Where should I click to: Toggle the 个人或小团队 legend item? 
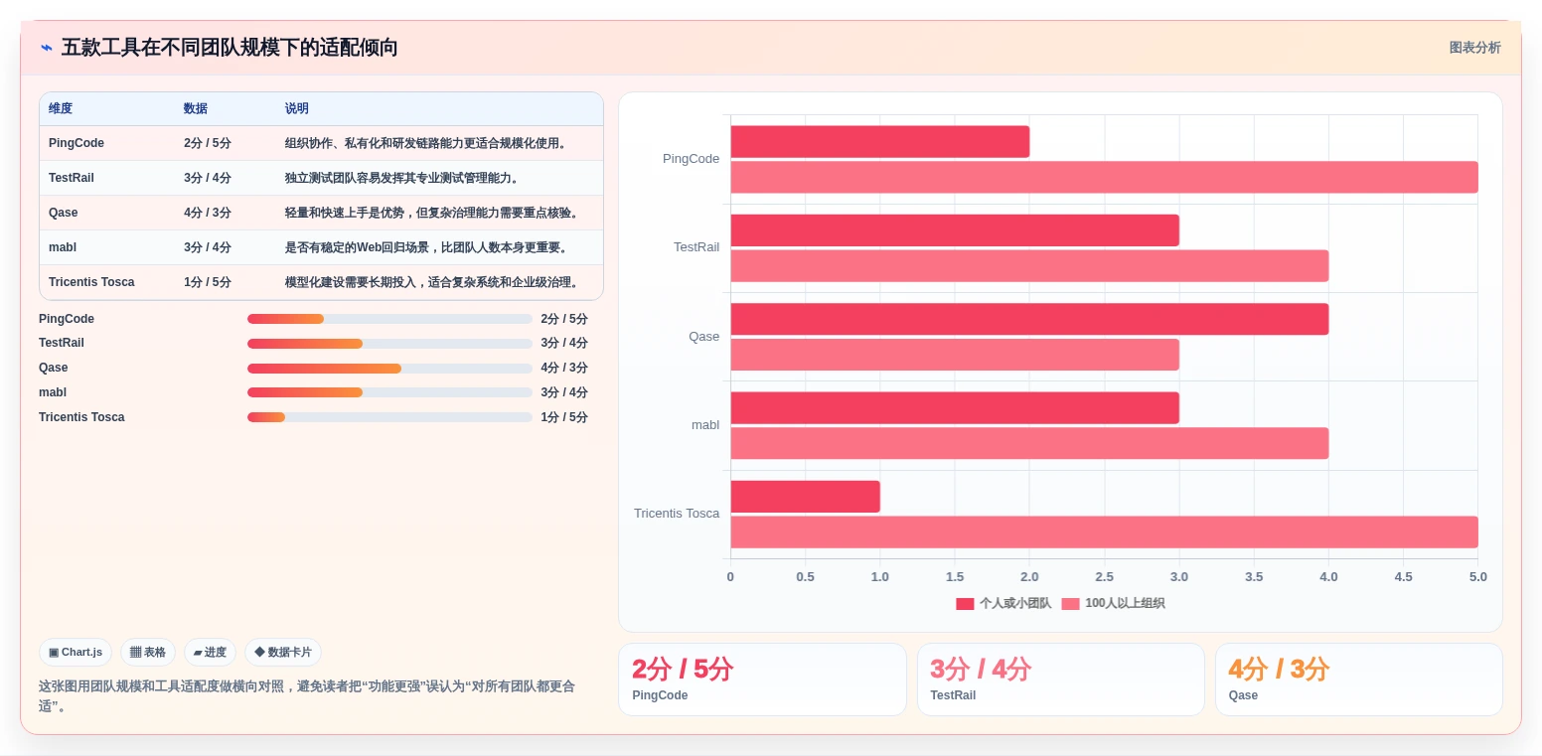click(1003, 603)
